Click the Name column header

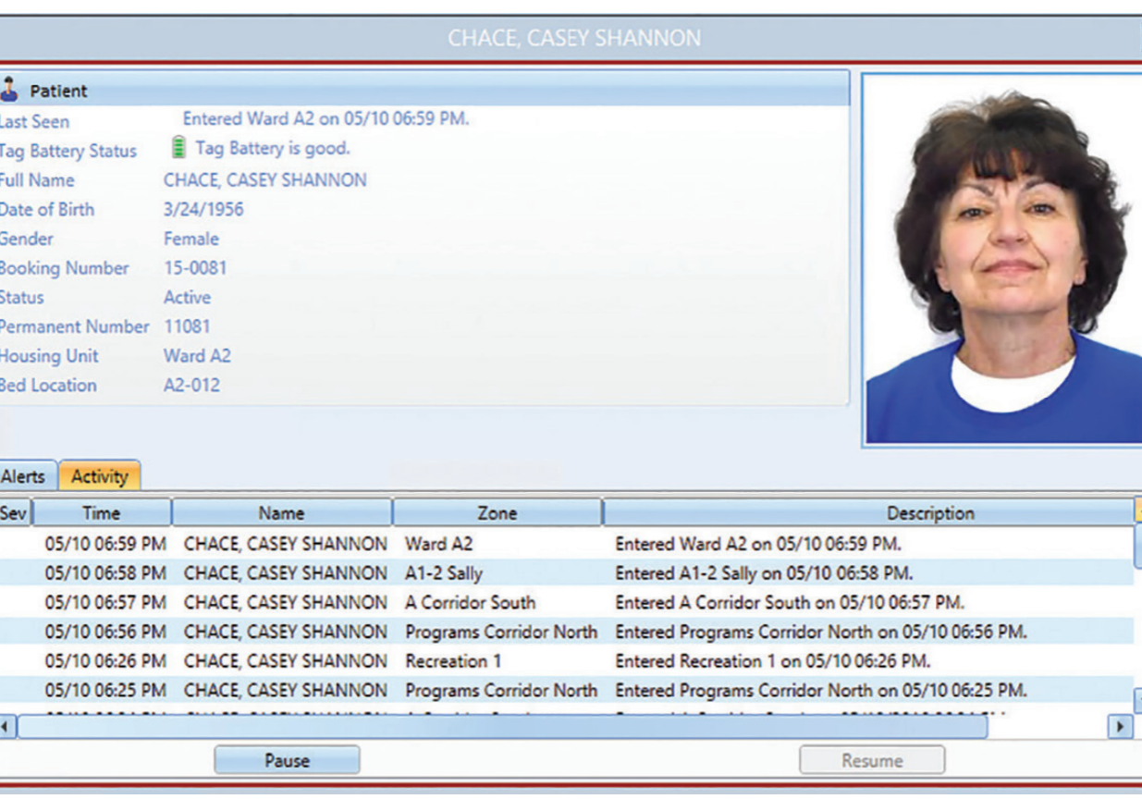(281, 512)
